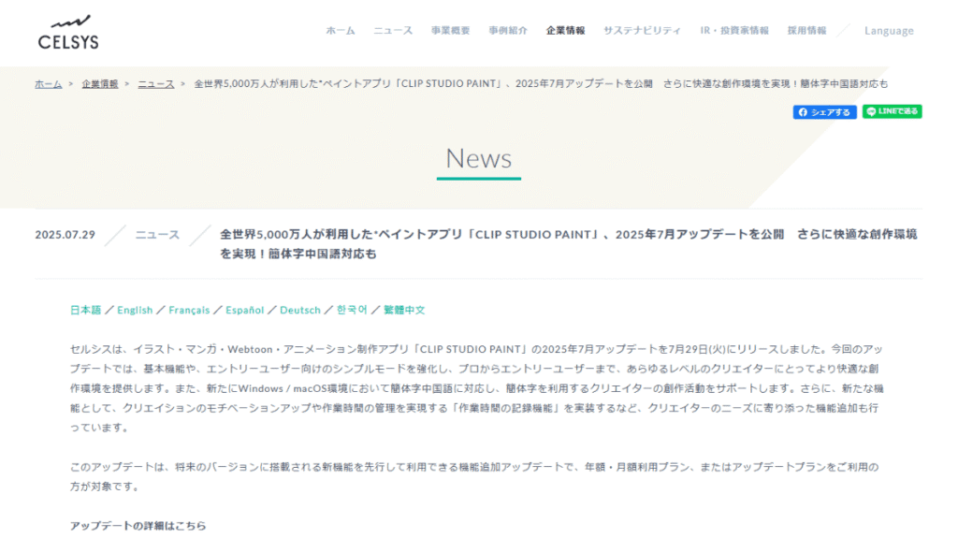Click the News page heading
This screenshot has height=538, width=958.
pyautogui.click(x=478, y=158)
